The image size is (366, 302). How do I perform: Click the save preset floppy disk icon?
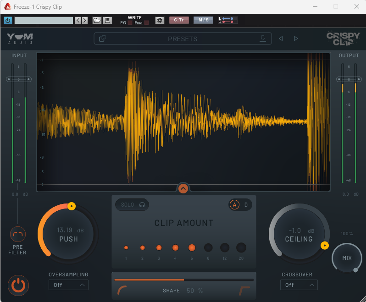click(107, 21)
